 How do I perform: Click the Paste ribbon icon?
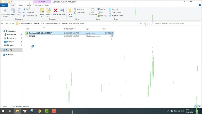(19, 12)
